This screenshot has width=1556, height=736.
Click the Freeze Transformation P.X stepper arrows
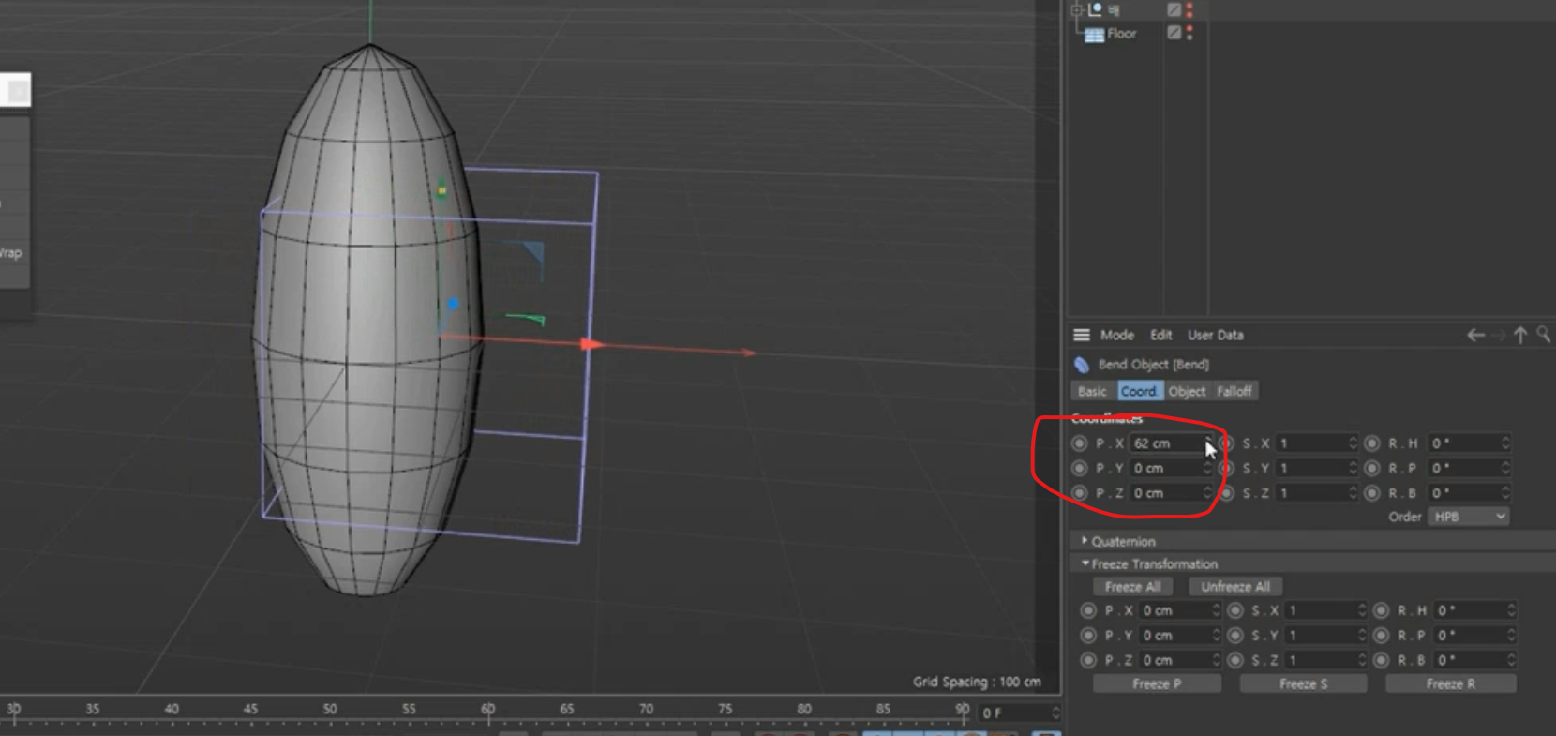(x=1216, y=610)
